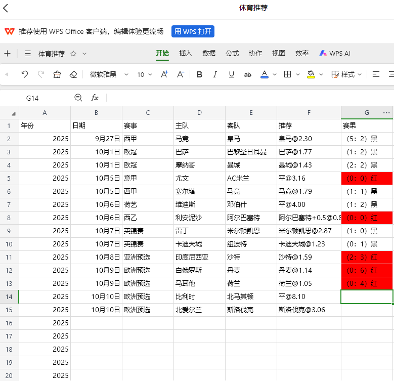This screenshot has height=381, width=394.
Task: Click the undo arrow icon
Action: coord(24,74)
